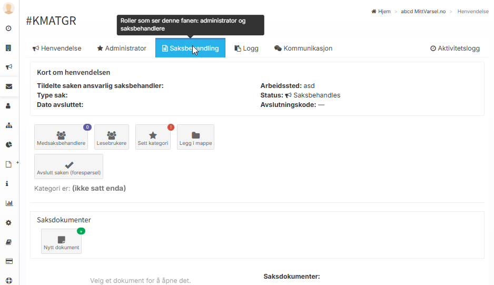
Task: Switch to the Logg tab
Action: pyautogui.click(x=246, y=48)
